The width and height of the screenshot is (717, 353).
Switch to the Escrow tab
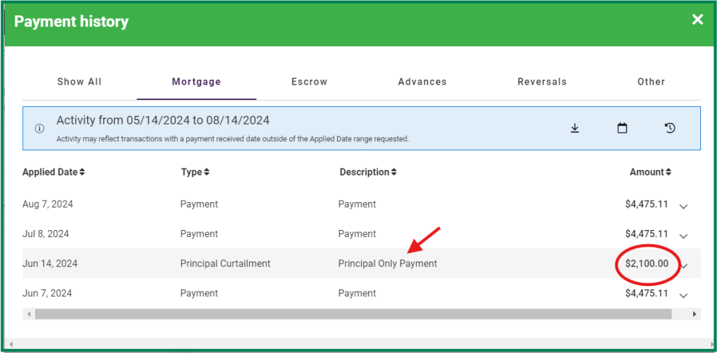point(309,82)
